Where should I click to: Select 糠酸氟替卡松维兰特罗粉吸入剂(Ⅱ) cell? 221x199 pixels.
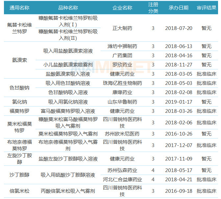[x=68, y=35]
